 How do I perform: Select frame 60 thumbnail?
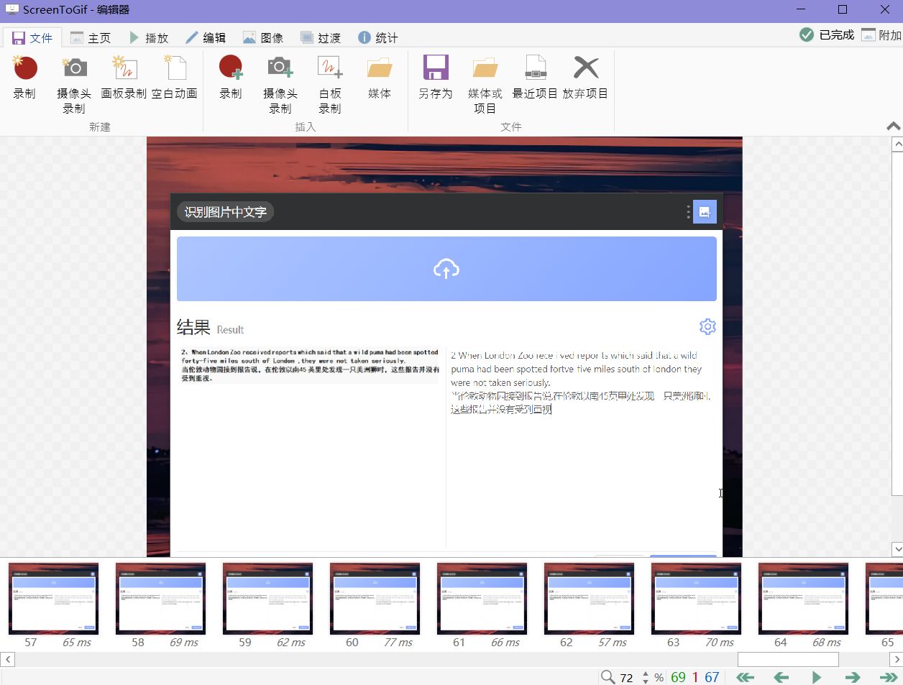pyautogui.click(x=375, y=599)
